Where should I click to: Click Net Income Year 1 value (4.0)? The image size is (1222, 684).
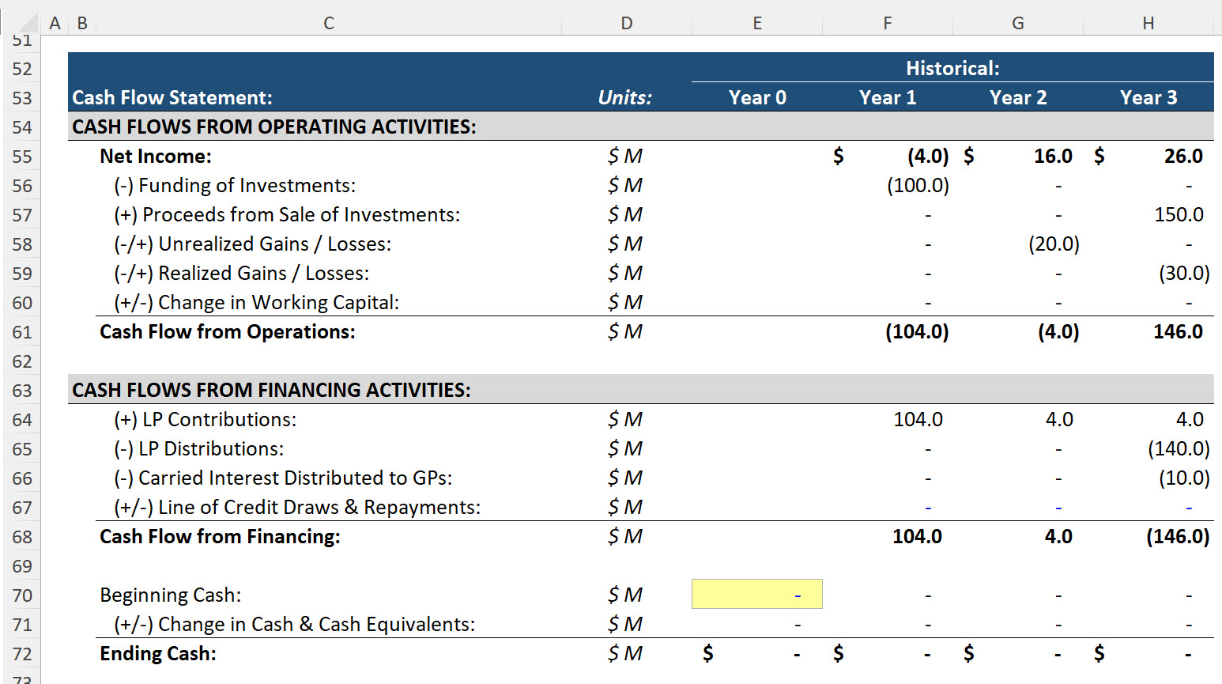(928, 156)
